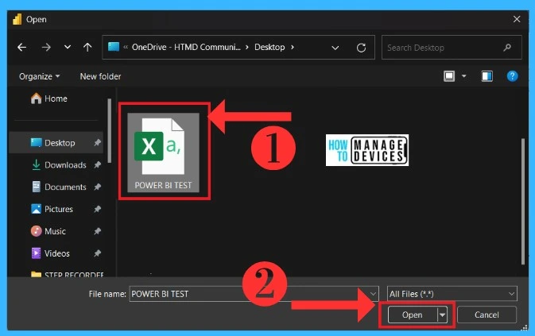Open the view options dropdown arrow
This screenshot has height=336, width=535.
pyautogui.click(x=464, y=76)
